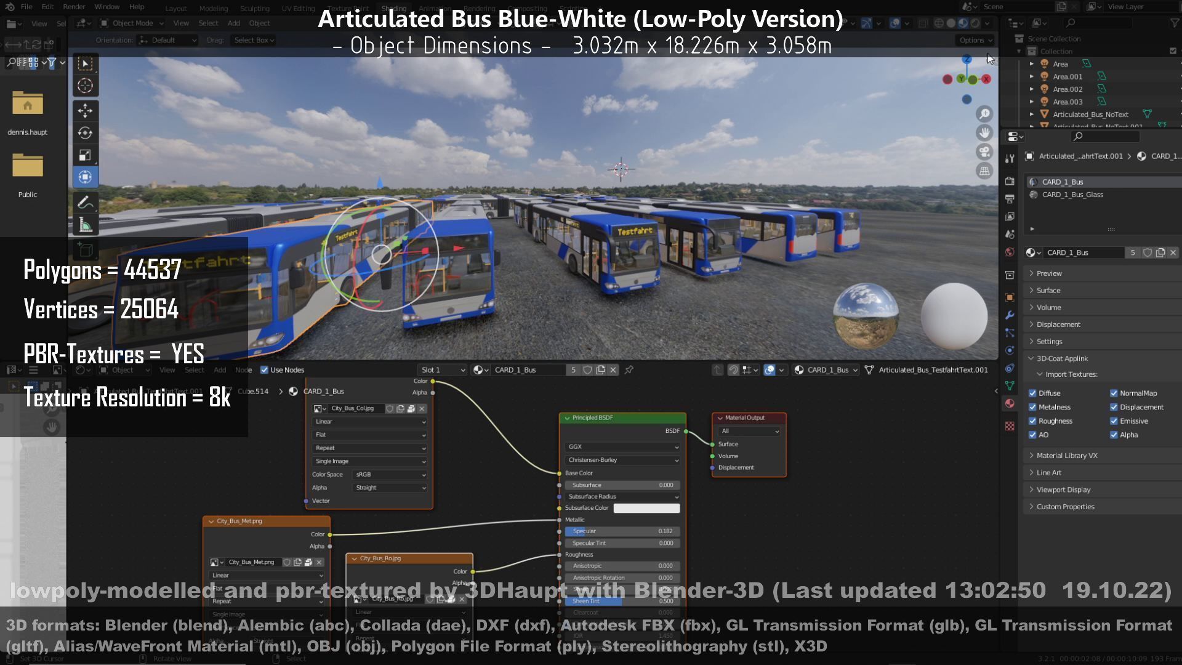The height and width of the screenshot is (665, 1182).
Task: Open the Object properties tab (orange square)
Action: [x=1010, y=297]
